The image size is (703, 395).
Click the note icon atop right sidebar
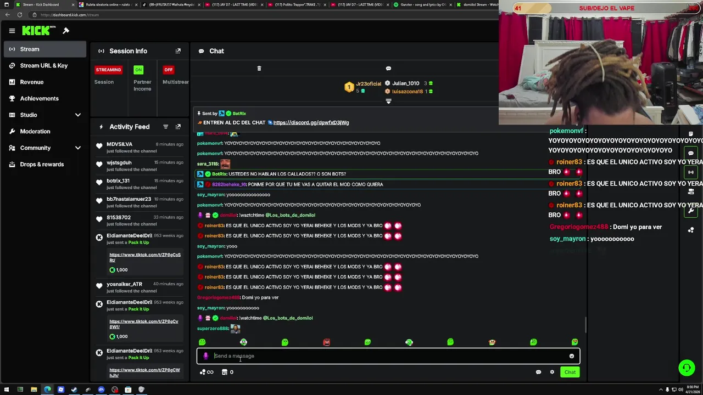tap(691, 134)
